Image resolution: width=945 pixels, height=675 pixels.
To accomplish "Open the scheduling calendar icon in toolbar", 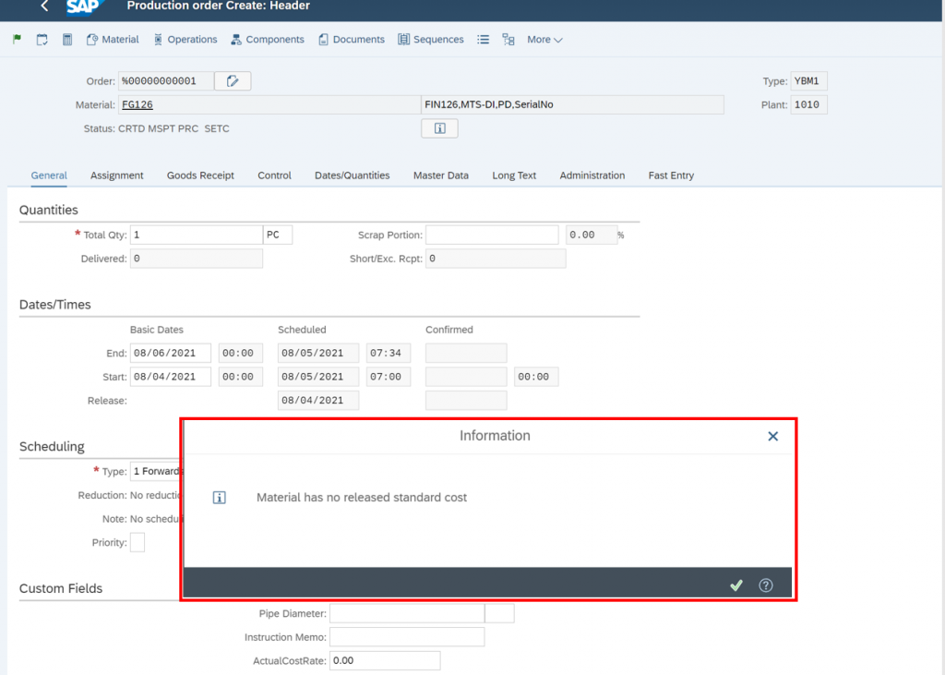I will coord(42,39).
